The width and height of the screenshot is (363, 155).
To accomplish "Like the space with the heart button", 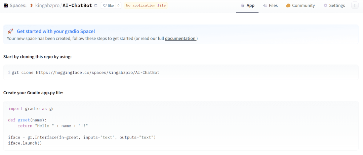I will coord(108,6).
